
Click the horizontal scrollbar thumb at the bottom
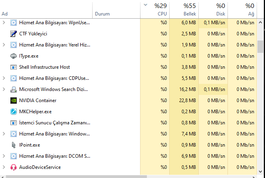click(76, 177)
